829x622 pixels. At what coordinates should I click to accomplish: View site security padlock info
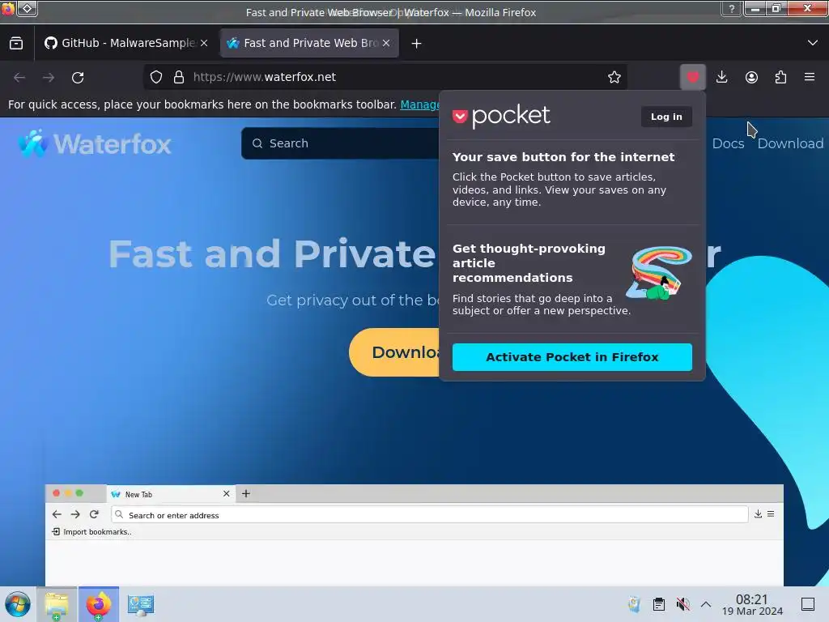coord(179,77)
